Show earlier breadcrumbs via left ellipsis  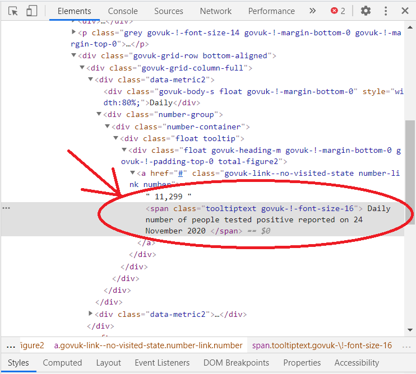coord(11,345)
